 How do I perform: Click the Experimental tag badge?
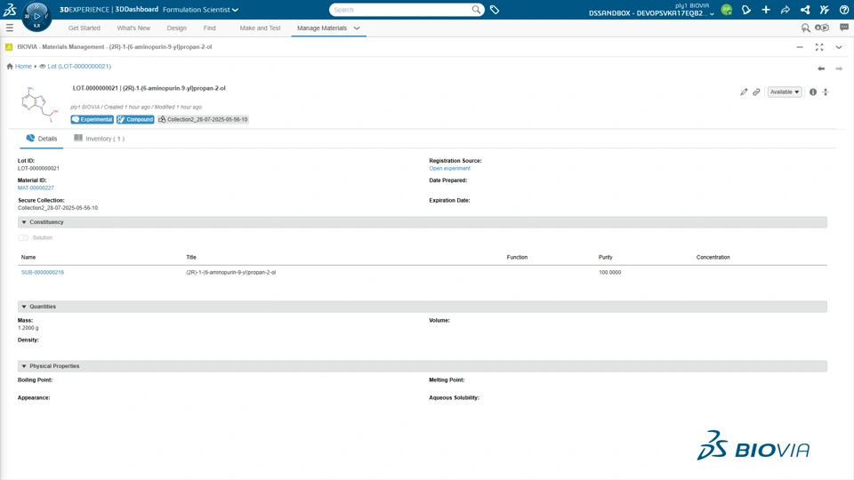pyautogui.click(x=92, y=120)
